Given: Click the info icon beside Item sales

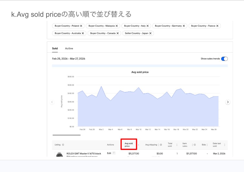Looking at the screenshot, I should (x=195, y=145).
